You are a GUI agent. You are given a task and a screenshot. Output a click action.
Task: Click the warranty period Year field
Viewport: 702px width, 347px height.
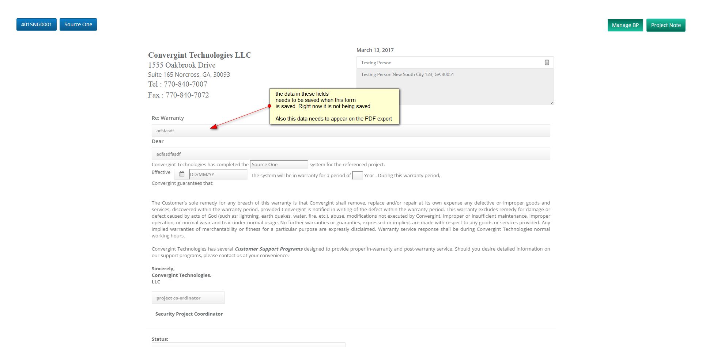[358, 175]
